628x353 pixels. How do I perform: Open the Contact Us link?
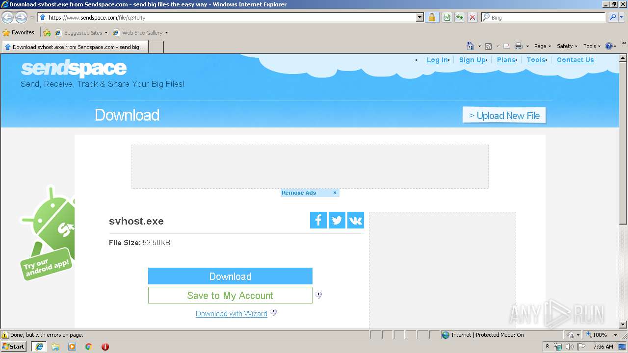(x=575, y=60)
